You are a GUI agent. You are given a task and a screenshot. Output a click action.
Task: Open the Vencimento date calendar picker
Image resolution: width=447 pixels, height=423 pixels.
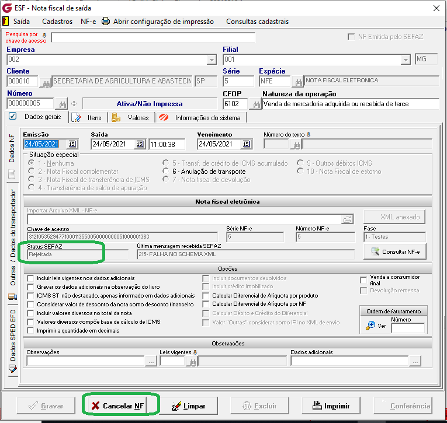pyautogui.click(x=247, y=144)
